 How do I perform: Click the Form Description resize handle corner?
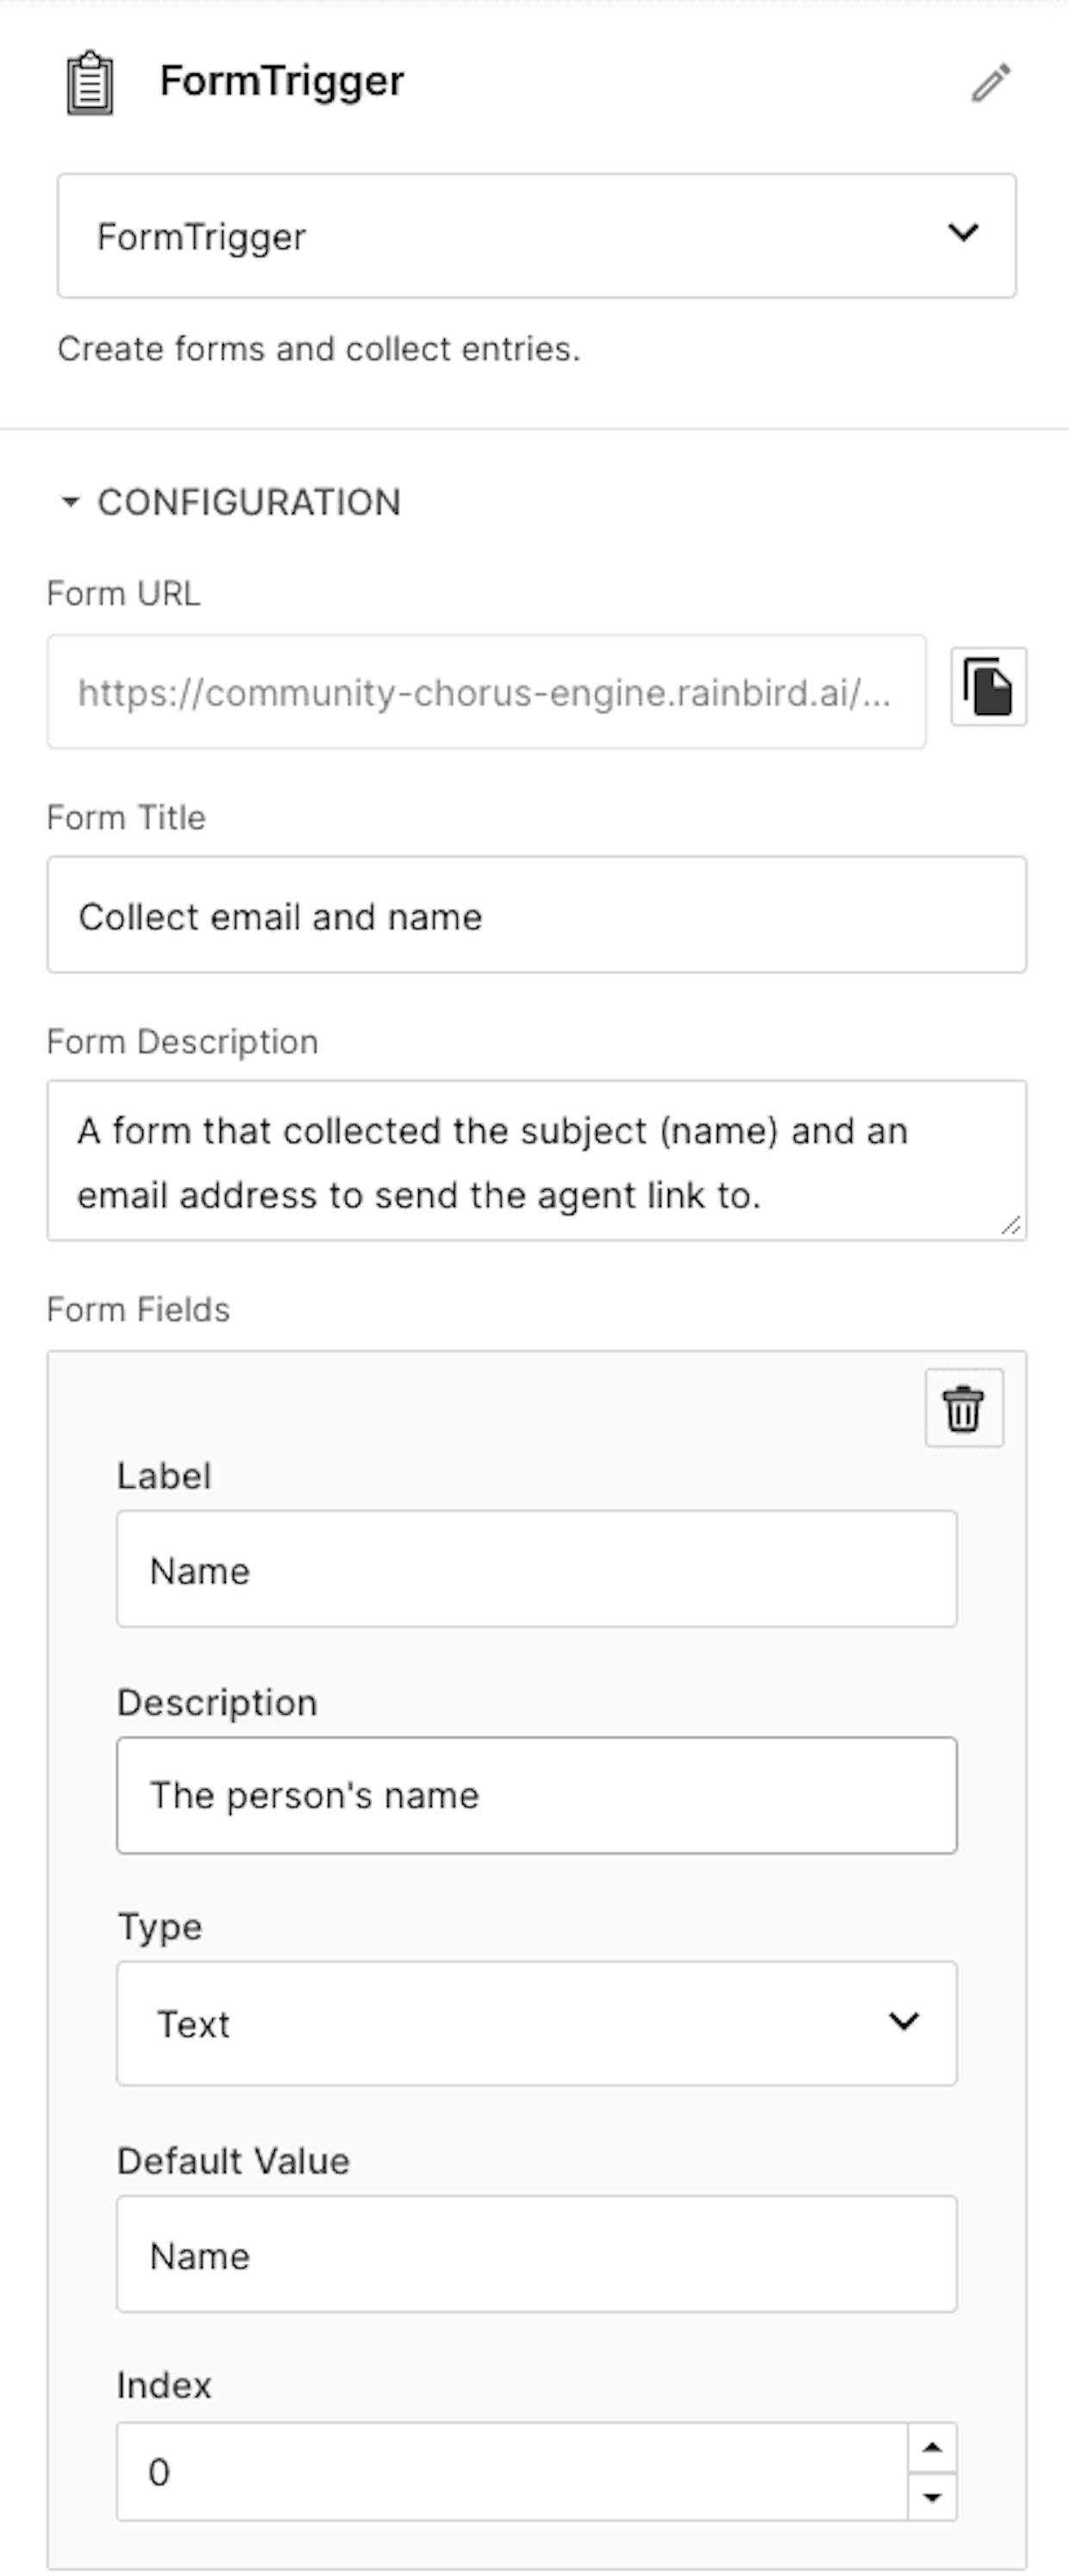click(1011, 1225)
